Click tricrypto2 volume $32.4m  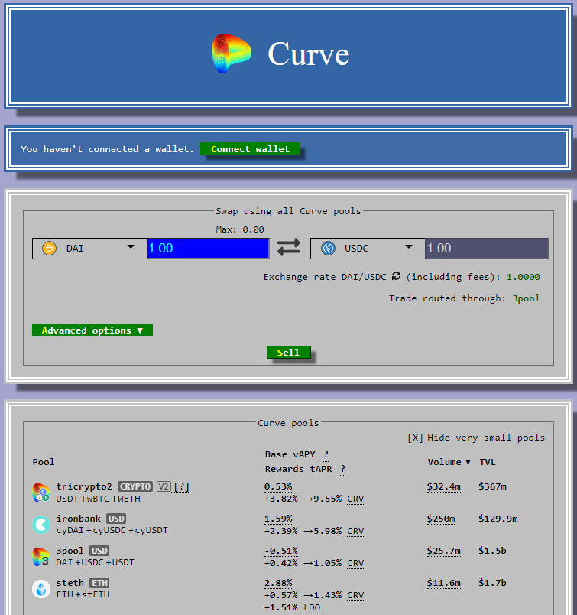click(x=444, y=486)
